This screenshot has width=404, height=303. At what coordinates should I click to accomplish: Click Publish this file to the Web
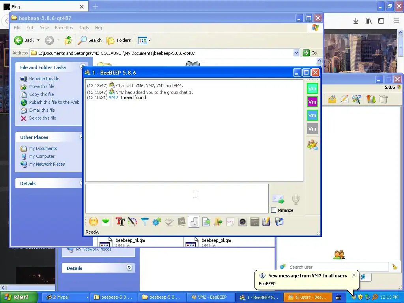pos(54,102)
